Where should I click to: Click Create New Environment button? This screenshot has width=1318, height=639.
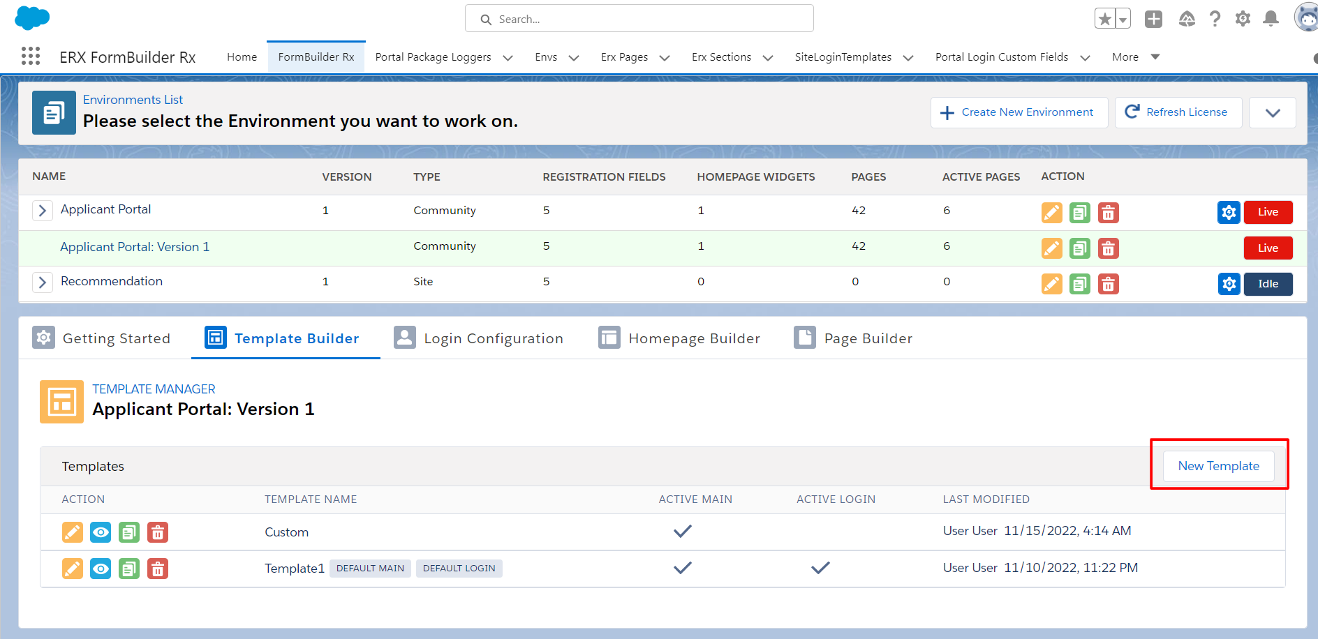point(1019,112)
